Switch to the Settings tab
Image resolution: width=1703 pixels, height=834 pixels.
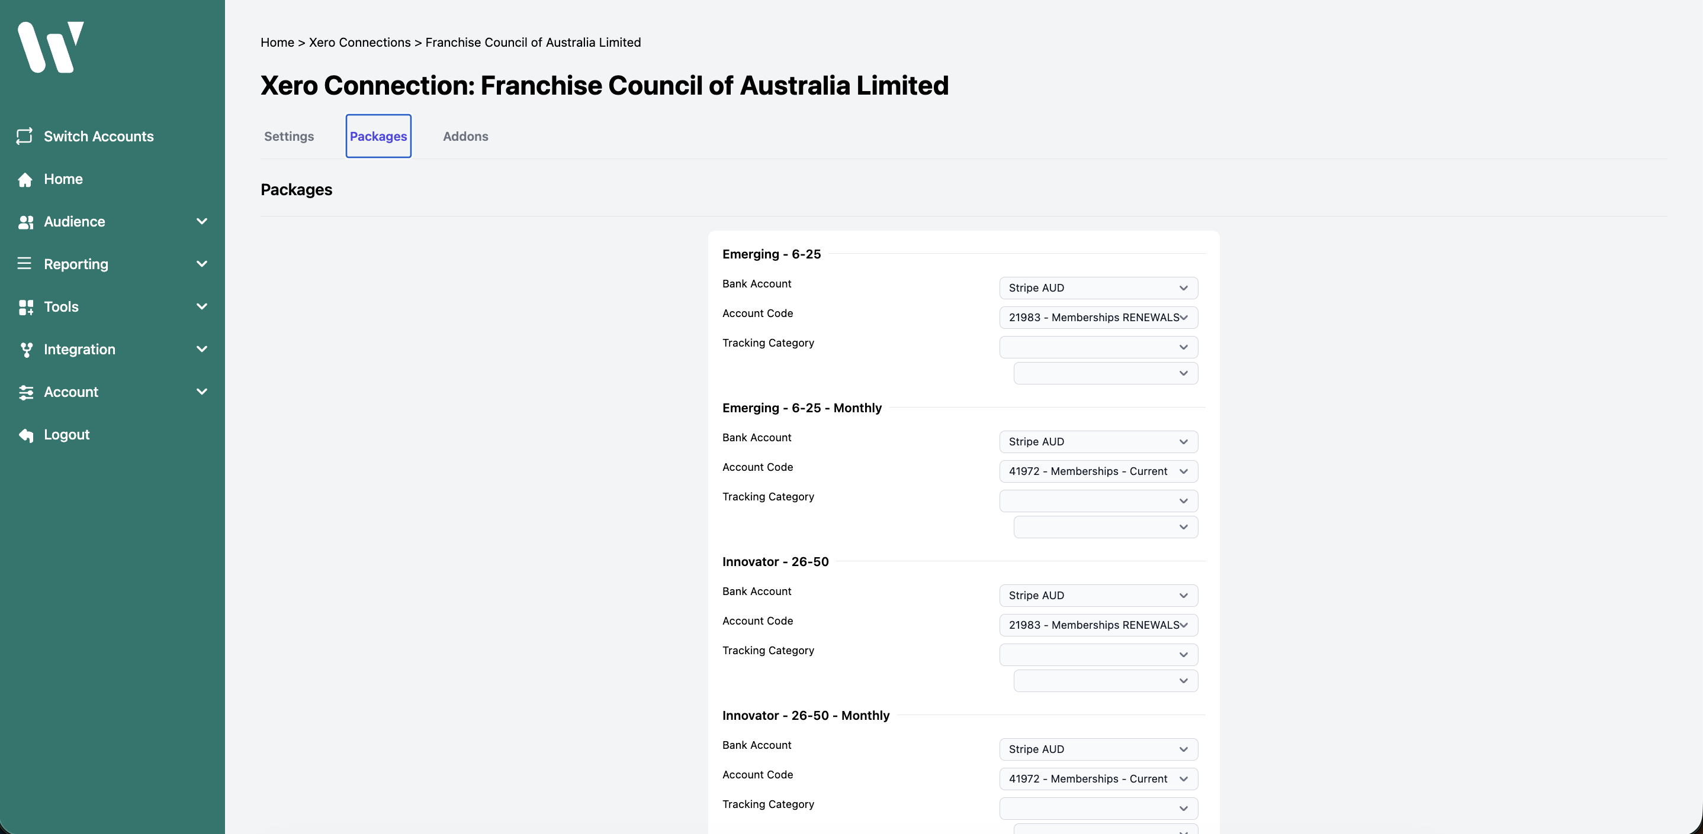click(288, 136)
